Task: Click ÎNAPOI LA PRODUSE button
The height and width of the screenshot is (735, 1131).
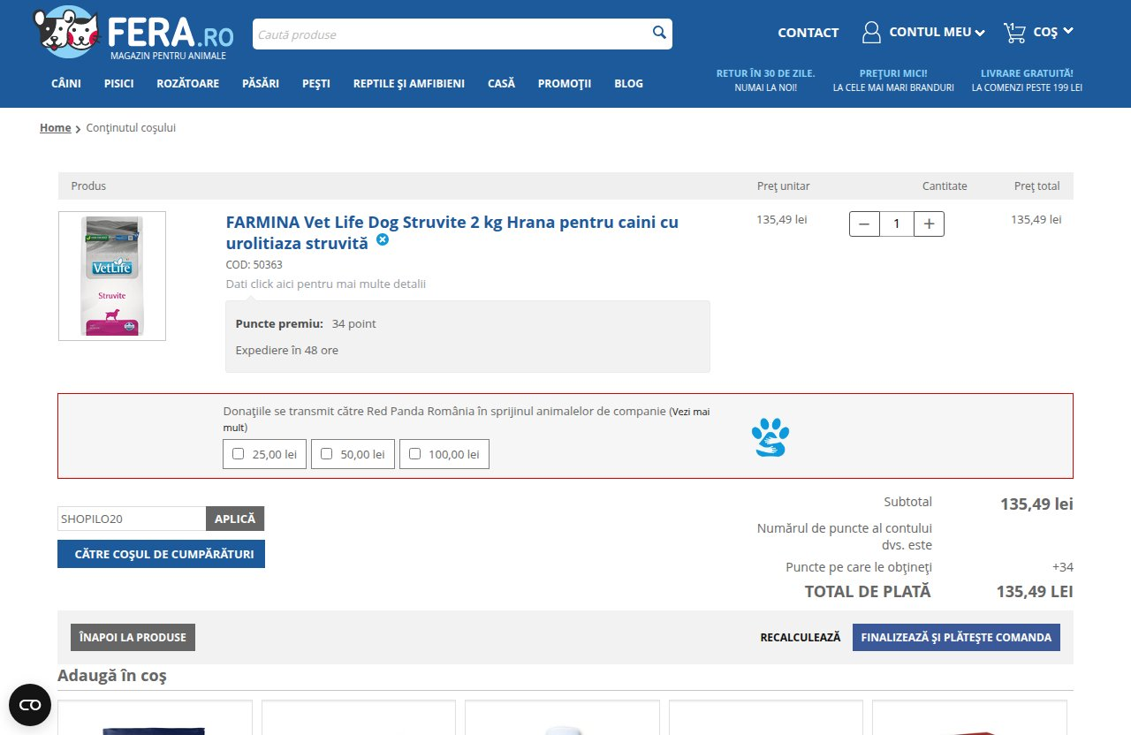Action: (133, 637)
